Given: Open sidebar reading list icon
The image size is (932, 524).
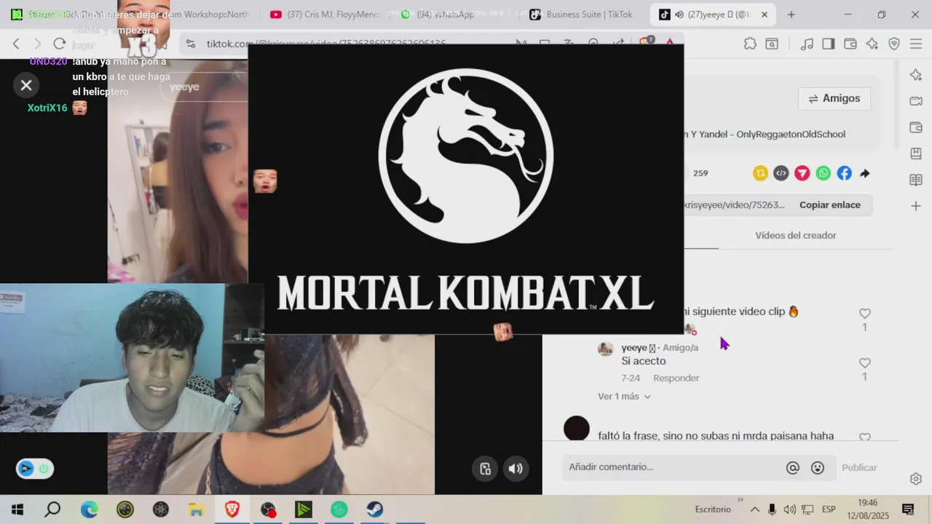Looking at the screenshot, I should click(x=916, y=180).
